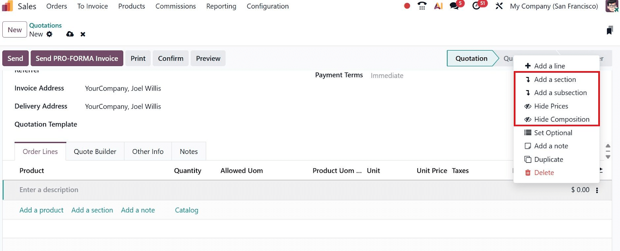Screen dimensions: 620x251
Task: Open the To Invoice menu
Action: (x=93, y=6)
